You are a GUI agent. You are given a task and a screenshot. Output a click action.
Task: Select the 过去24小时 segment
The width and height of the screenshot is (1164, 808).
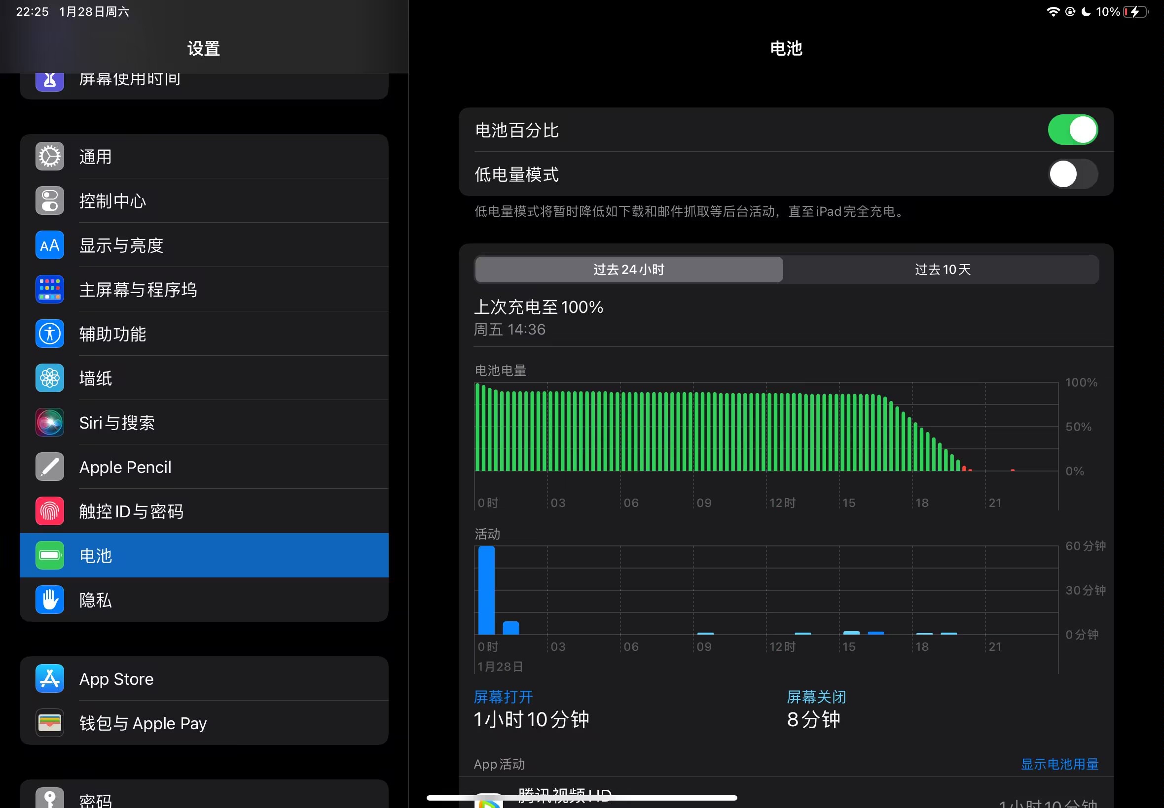coord(628,269)
